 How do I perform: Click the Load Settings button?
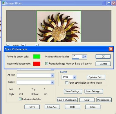coord(94,91)
